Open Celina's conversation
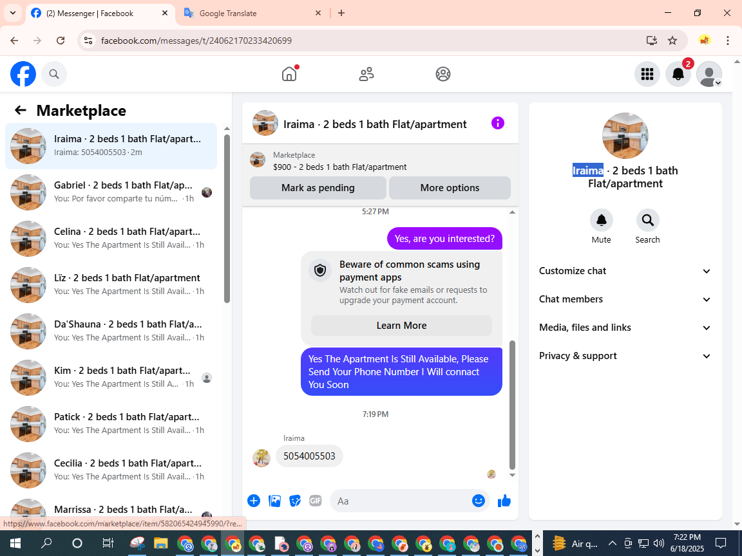742x556 pixels. [x=111, y=238]
